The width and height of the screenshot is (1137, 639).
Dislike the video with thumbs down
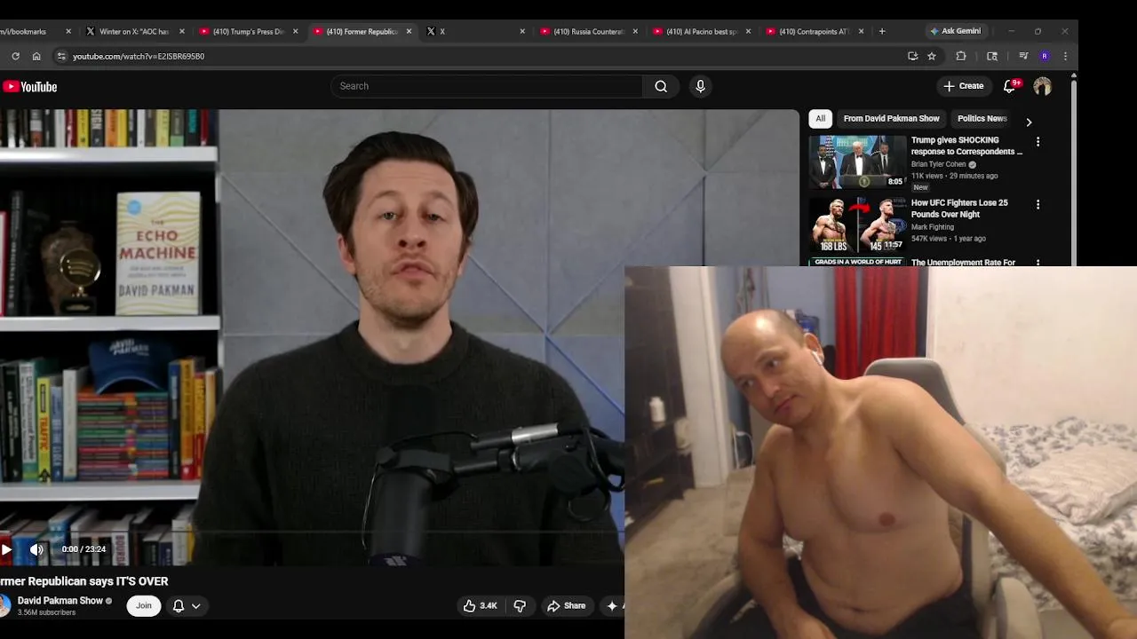point(520,606)
